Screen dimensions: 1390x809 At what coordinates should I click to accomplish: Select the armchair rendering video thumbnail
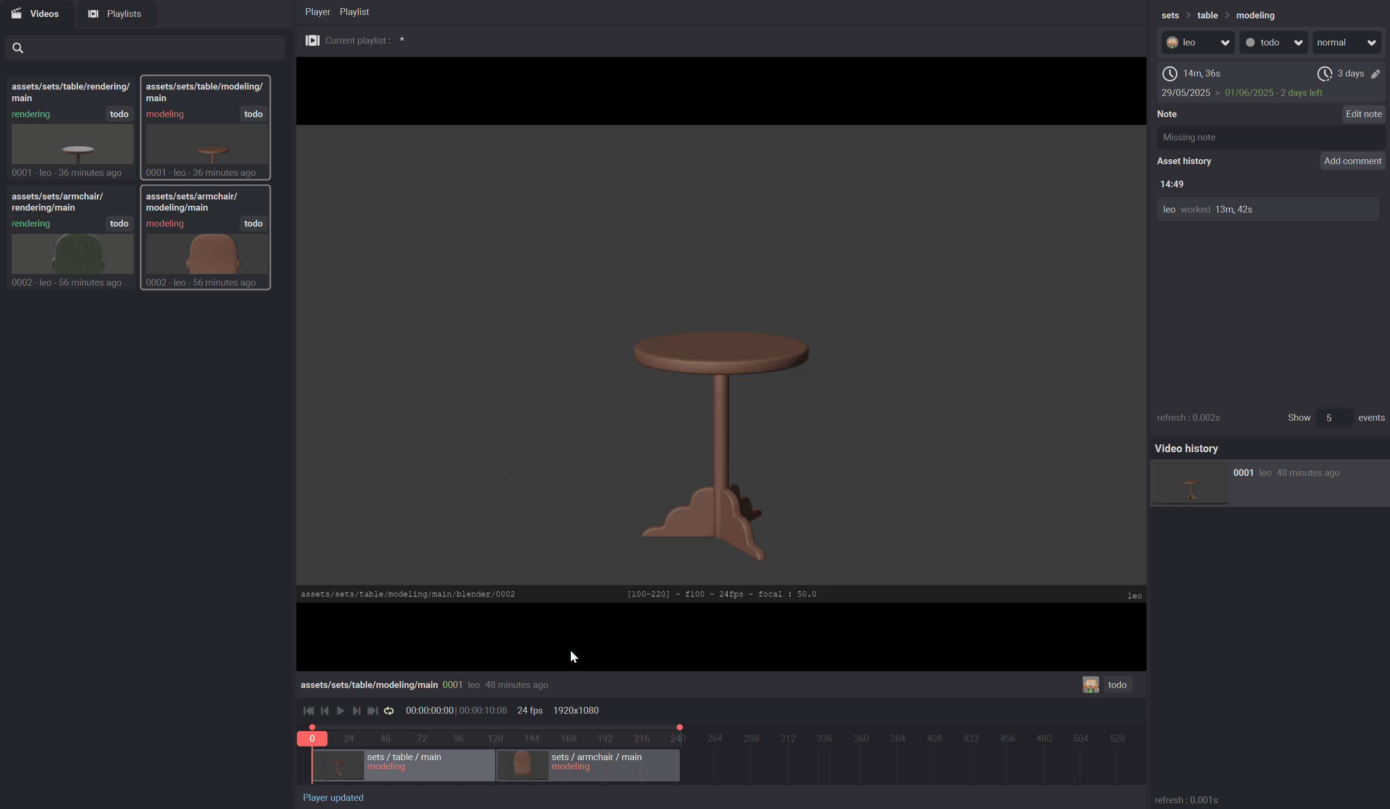(x=72, y=254)
